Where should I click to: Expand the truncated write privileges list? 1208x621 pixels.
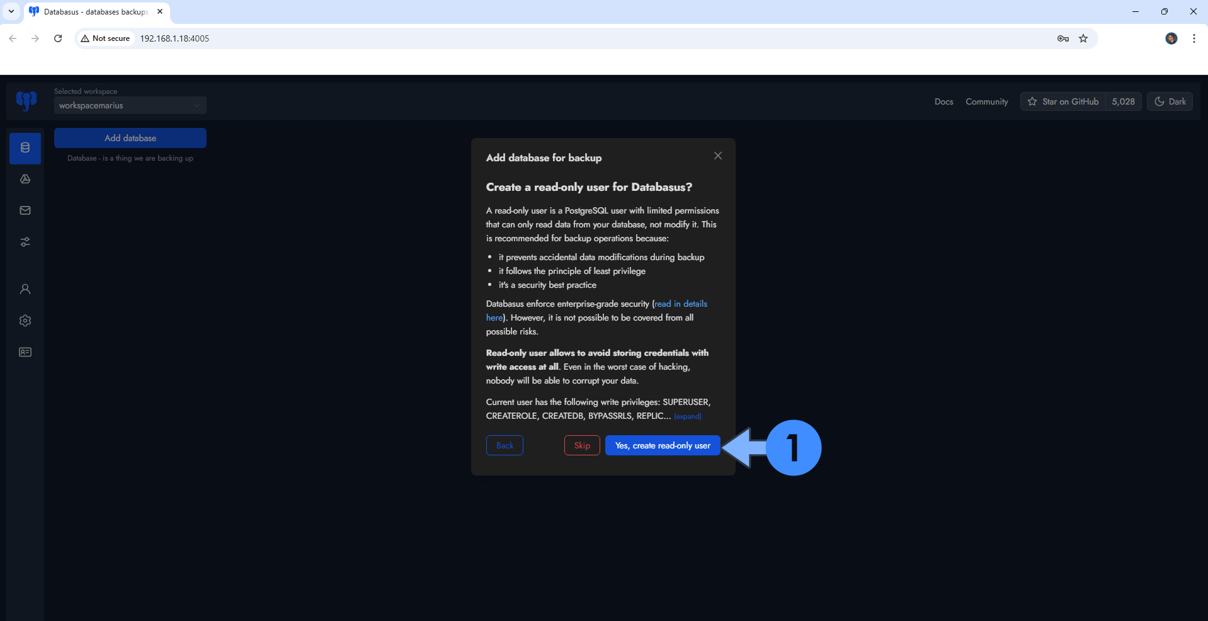pos(687,416)
